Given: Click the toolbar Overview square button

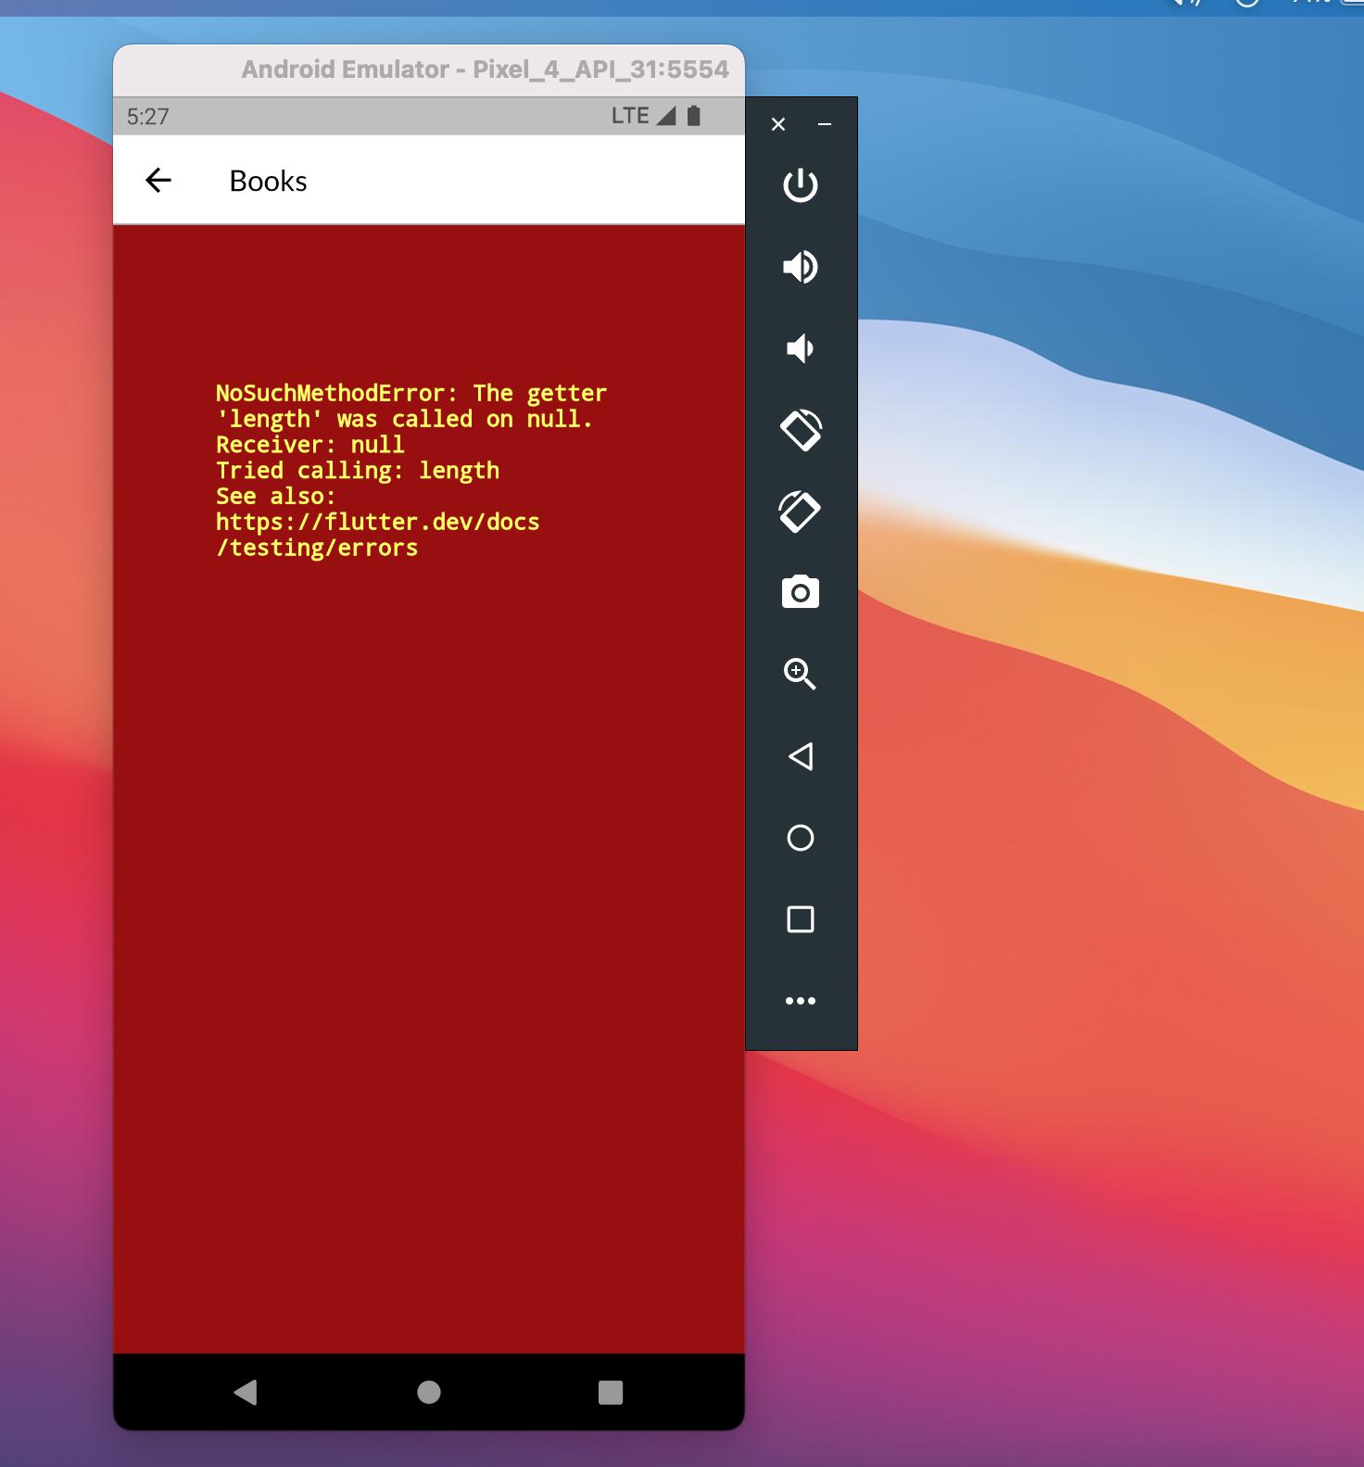Looking at the screenshot, I should tap(801, 919).
